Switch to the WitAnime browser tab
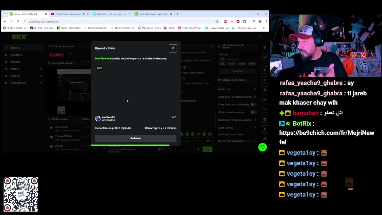382x215 pixels. point(111,14)
